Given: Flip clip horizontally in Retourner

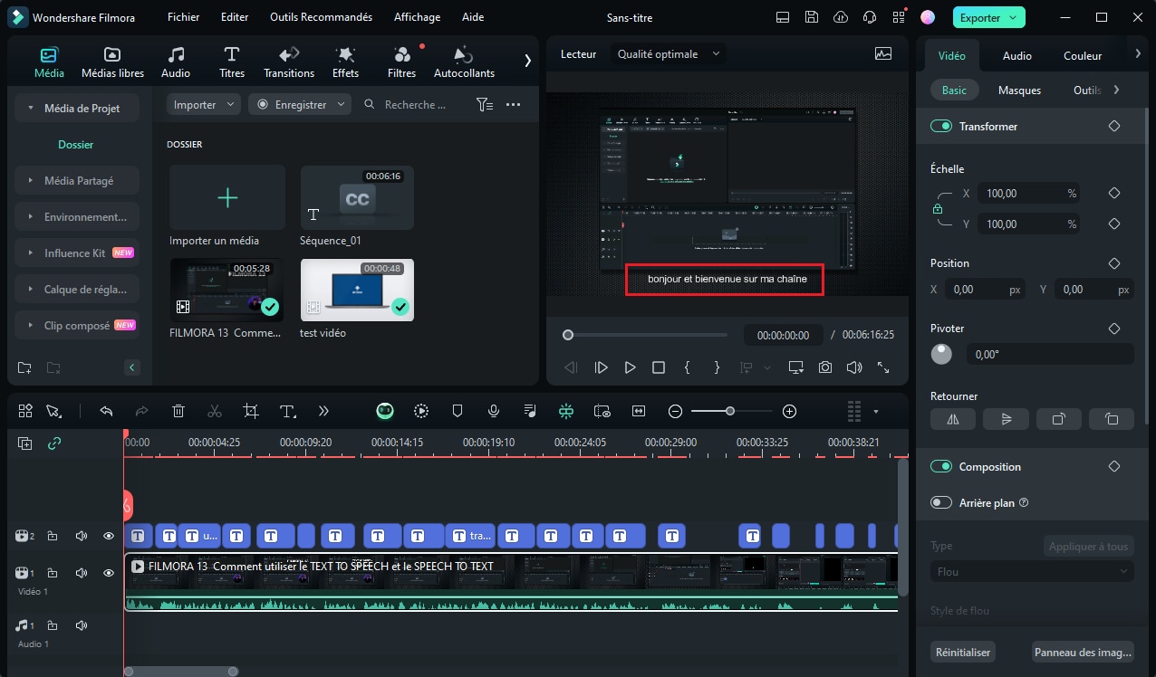Looking at the screenshot, I should [953, 419].
